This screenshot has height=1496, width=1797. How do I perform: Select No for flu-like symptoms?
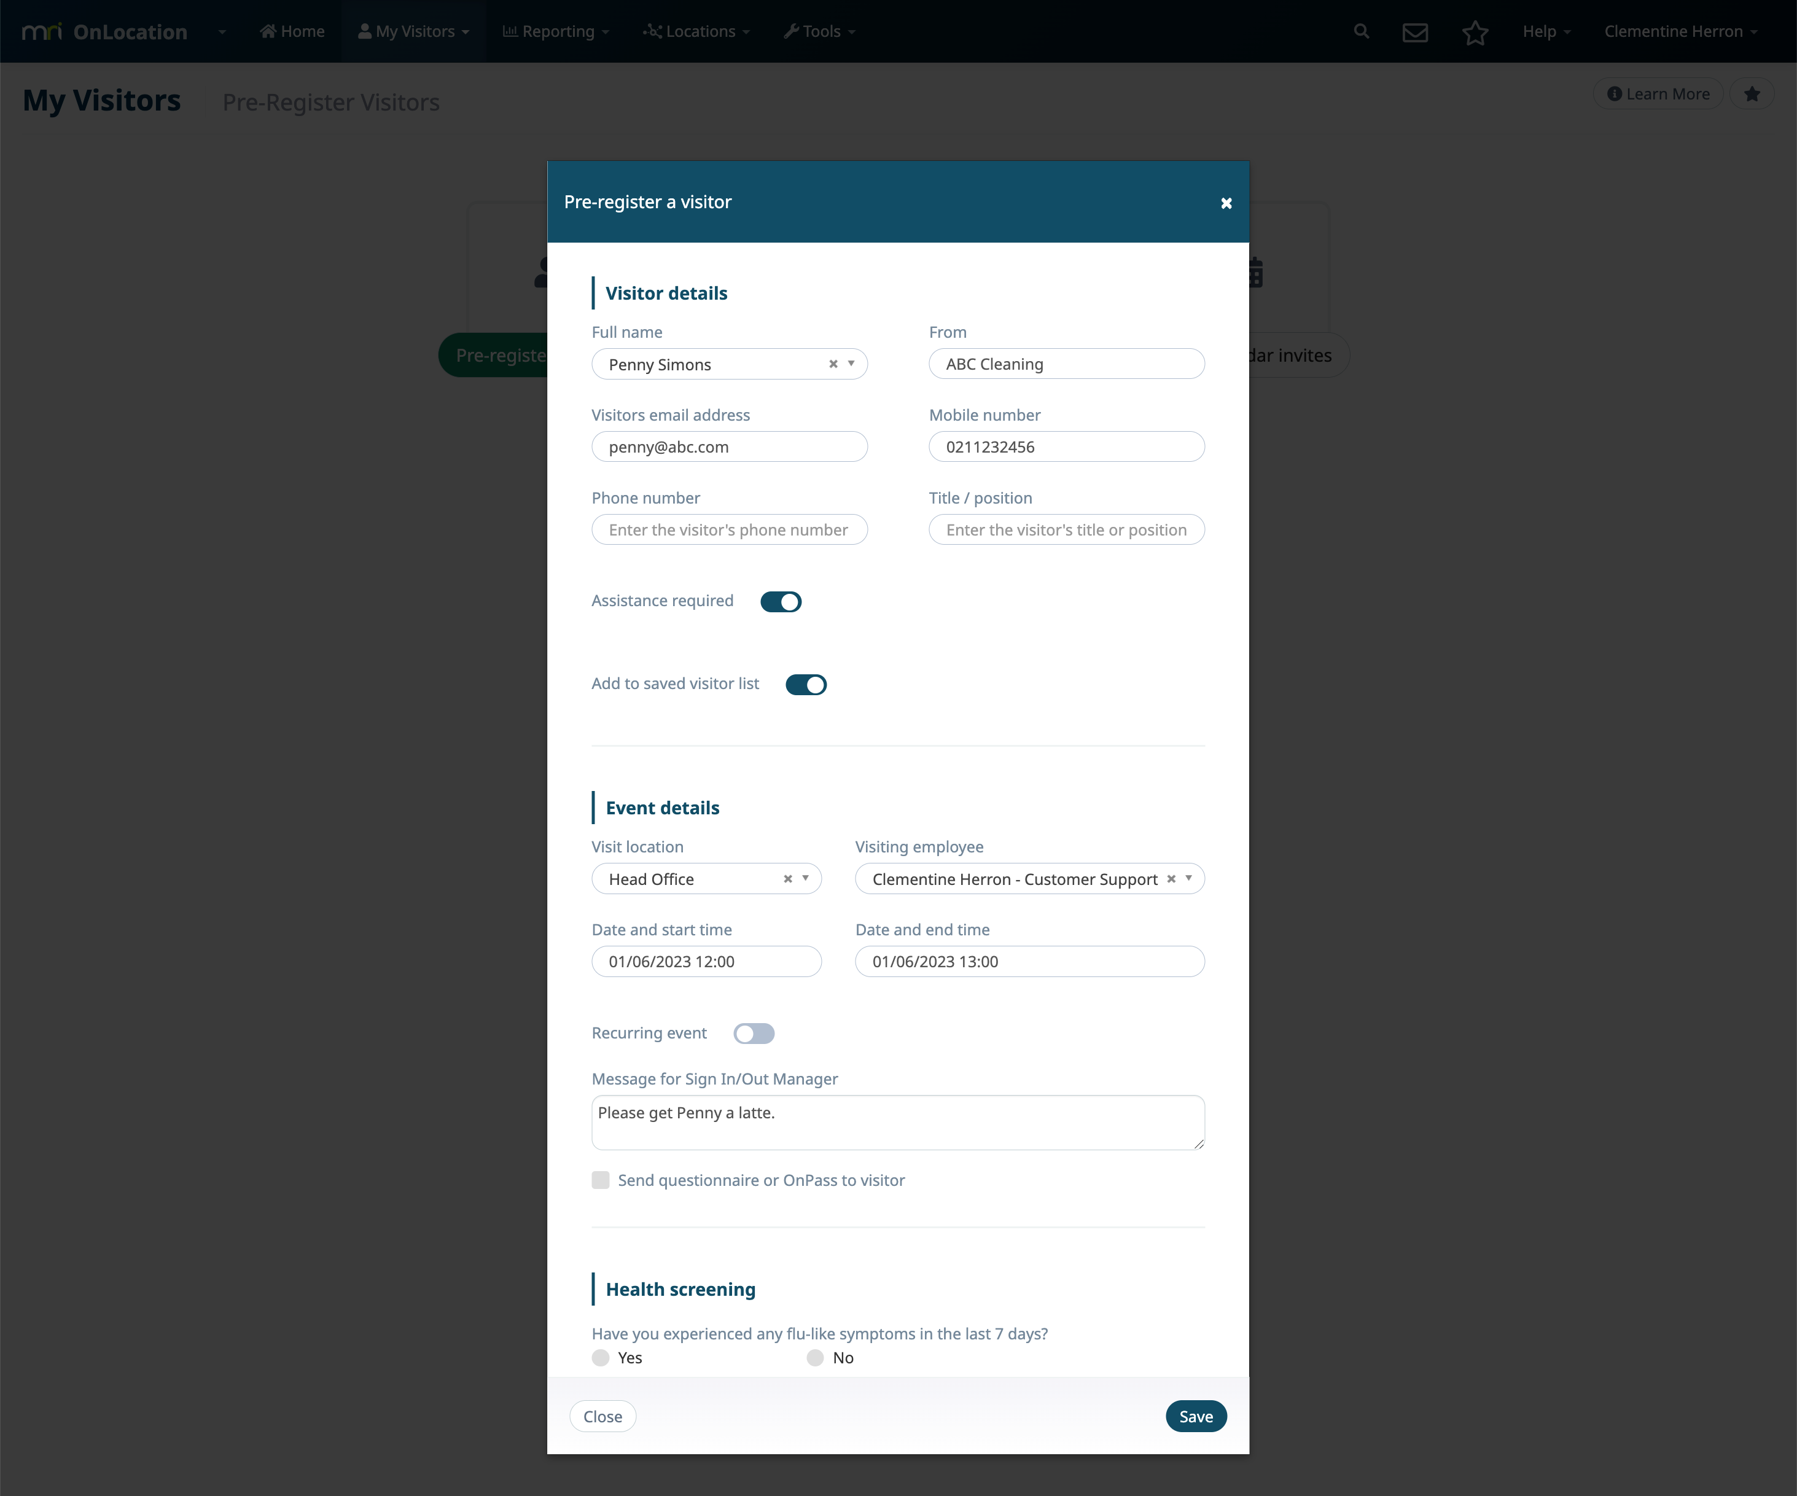tap(816, 1358)
